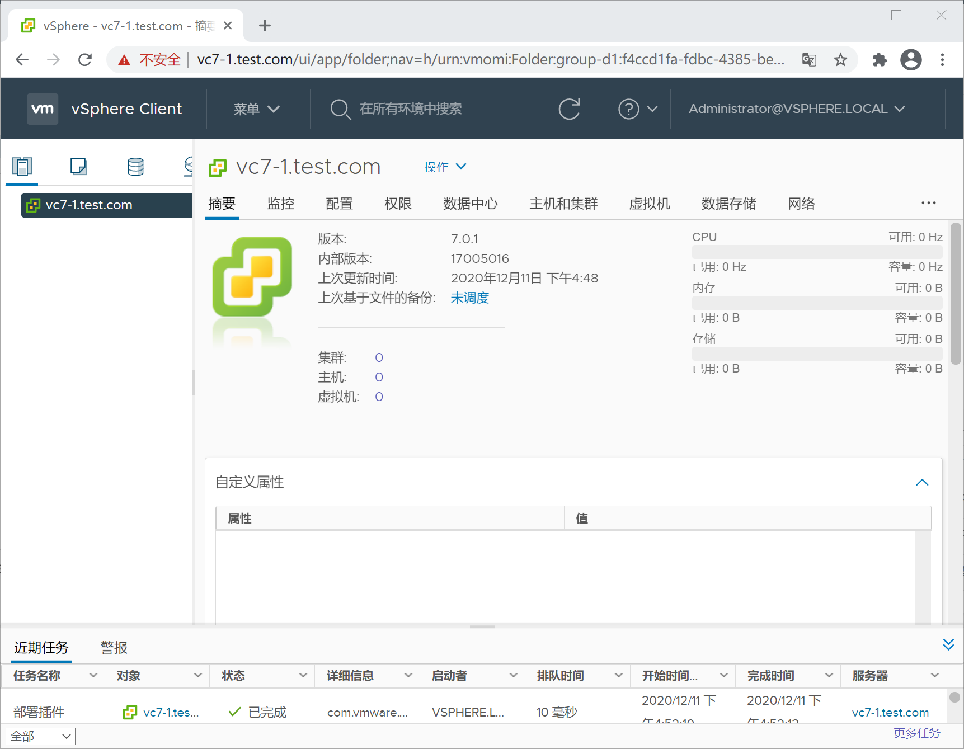Click the green checkmark status icon
This screenshot has width=964, height=749.
(235, 712)
